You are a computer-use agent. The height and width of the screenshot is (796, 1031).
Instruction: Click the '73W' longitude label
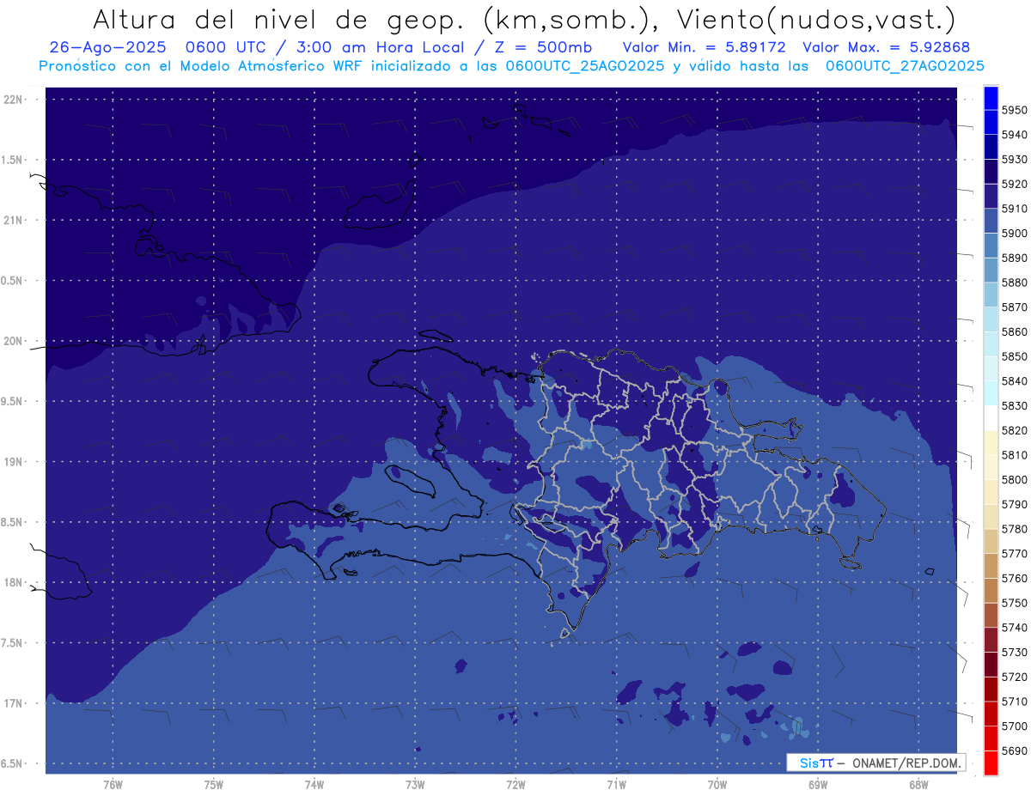click(x=415, y=785)
